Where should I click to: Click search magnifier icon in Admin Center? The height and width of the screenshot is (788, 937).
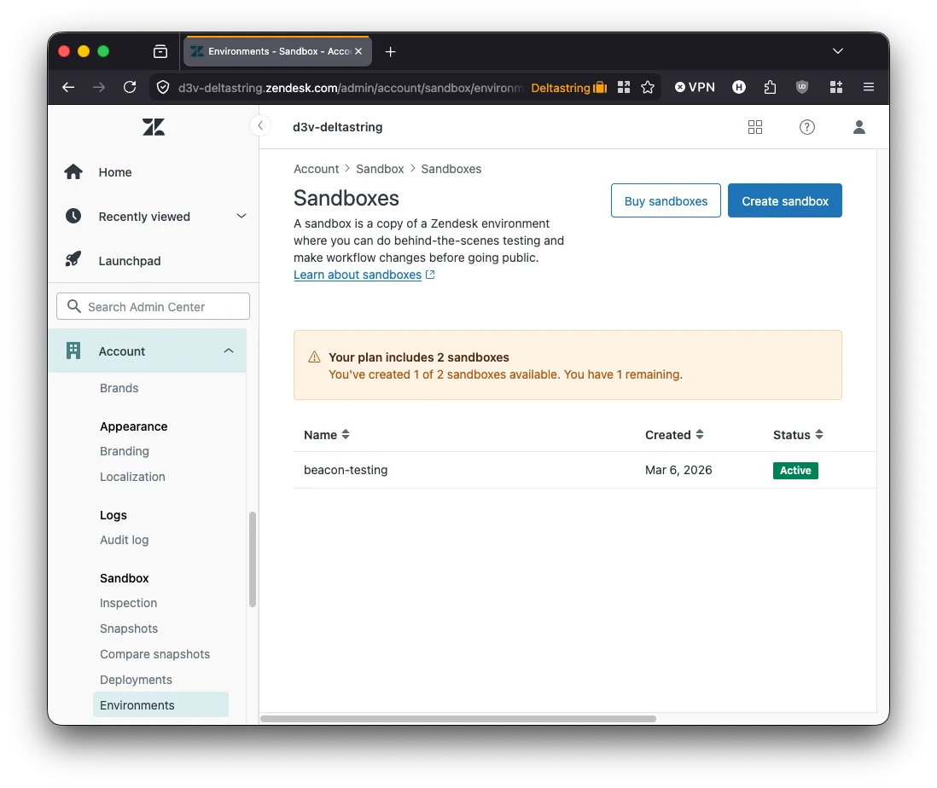[74, 306]
